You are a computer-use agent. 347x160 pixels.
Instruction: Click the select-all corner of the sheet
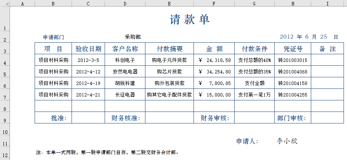[4, 3]
